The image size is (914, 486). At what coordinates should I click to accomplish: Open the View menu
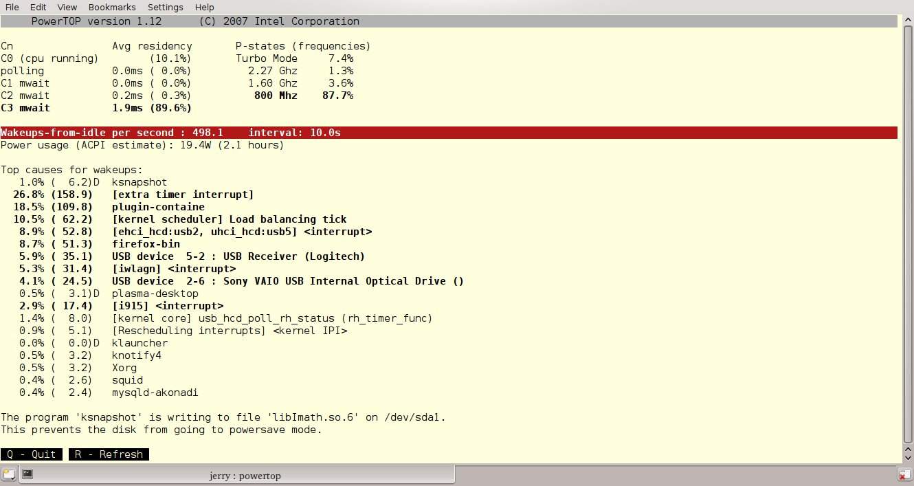[67, 7]
